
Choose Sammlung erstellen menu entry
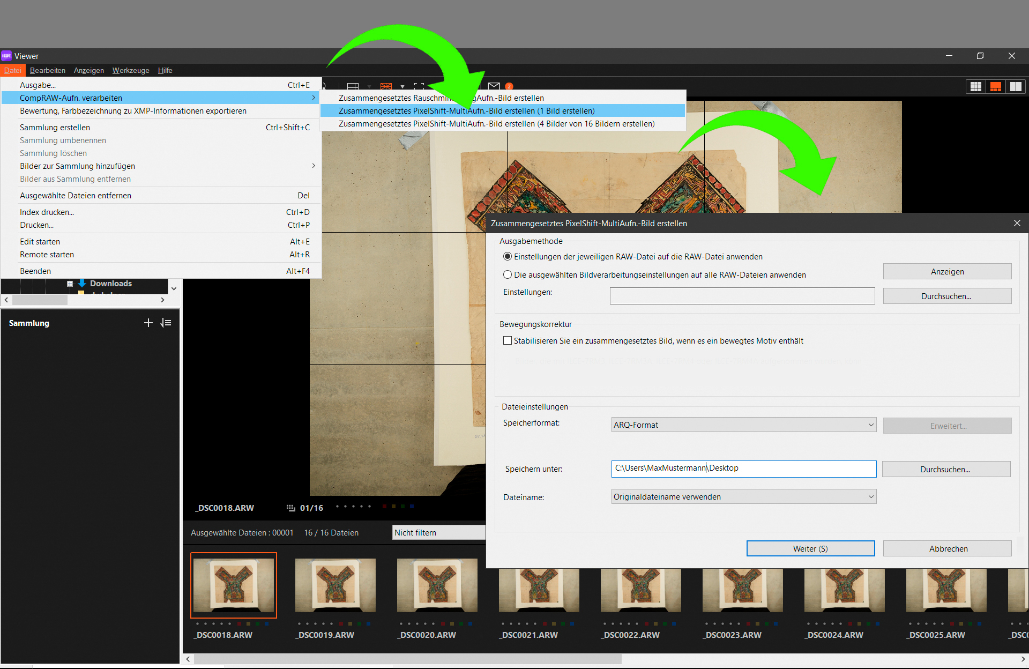point(161,127)
